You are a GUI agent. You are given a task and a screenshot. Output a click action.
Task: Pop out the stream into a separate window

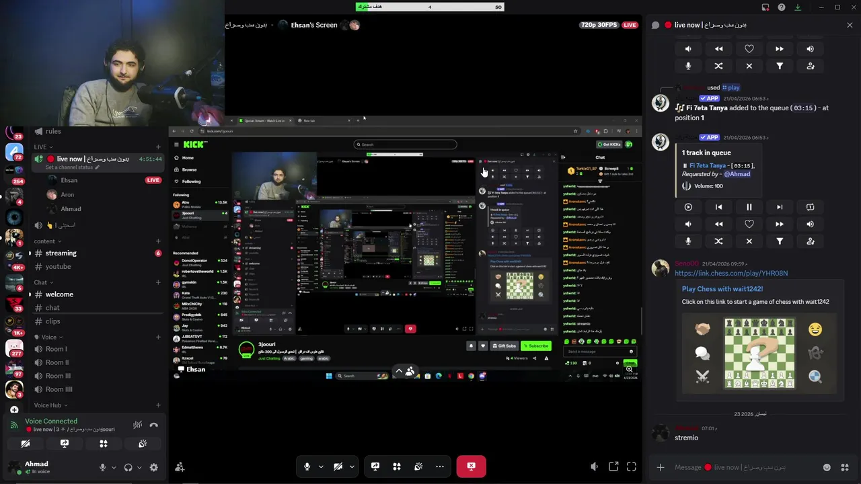tap(613, 467)
